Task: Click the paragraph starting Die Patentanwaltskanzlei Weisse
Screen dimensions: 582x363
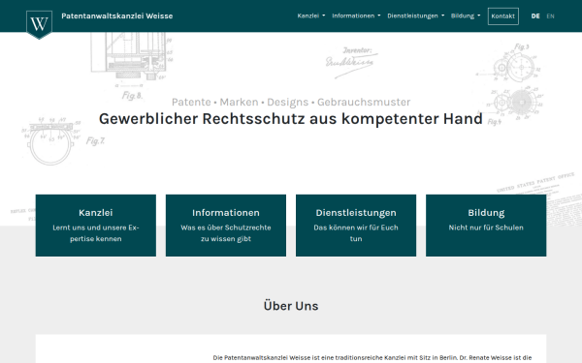Action: [372, 358]
